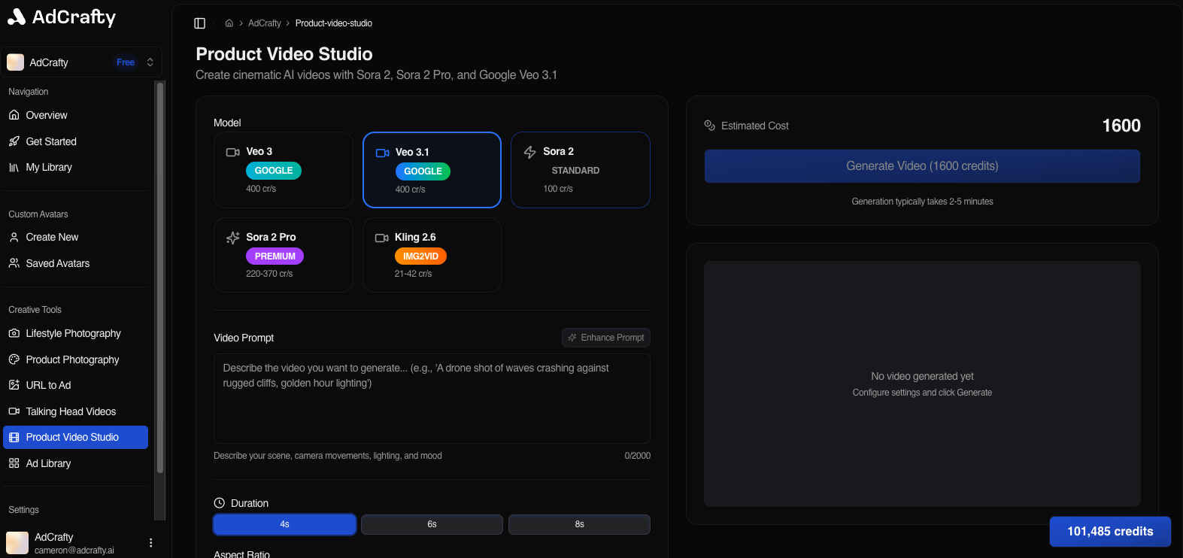This screenshot has height=558, width=1183.
Task: Set duration to 6s
Action: coord(432,524)
